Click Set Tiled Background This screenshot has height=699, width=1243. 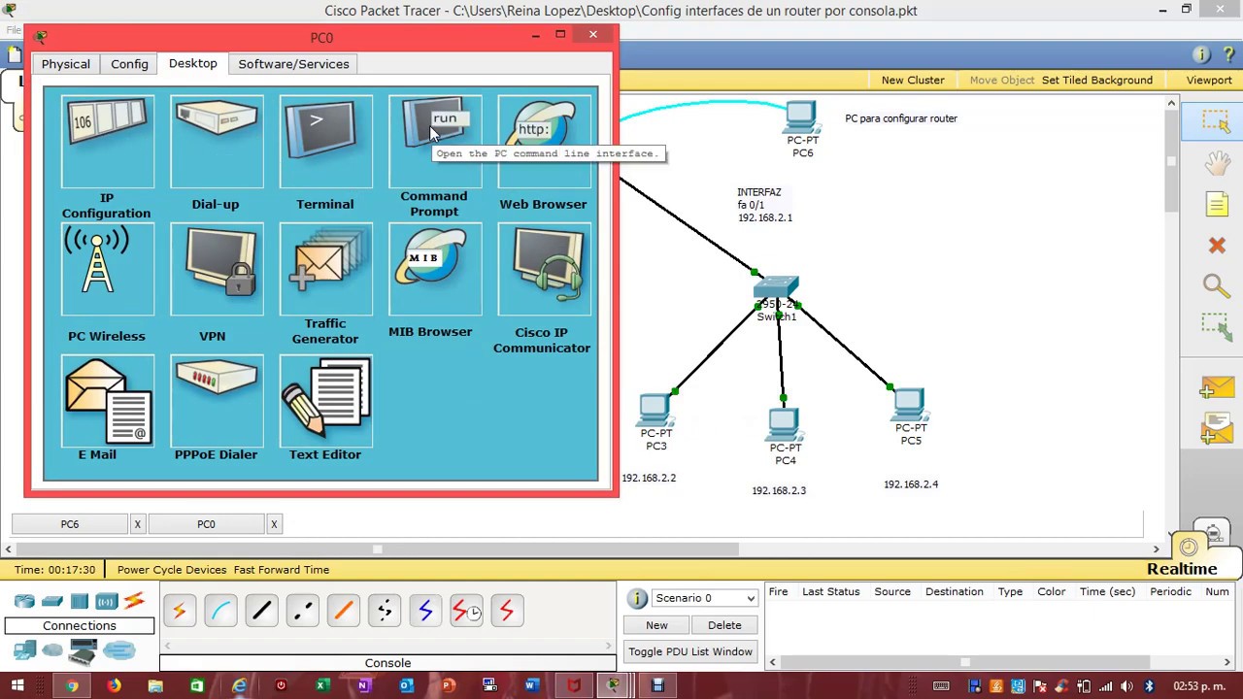(1097, 81)
